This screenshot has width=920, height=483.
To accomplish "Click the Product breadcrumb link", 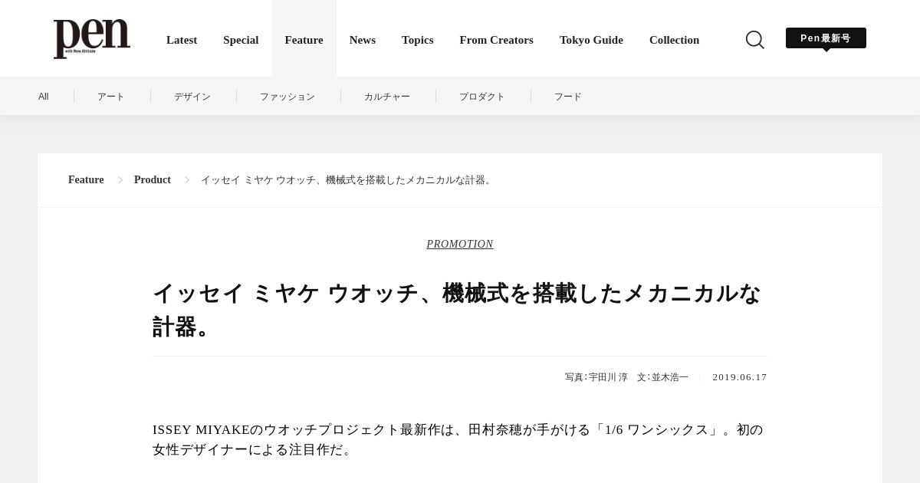I will 153,180.
